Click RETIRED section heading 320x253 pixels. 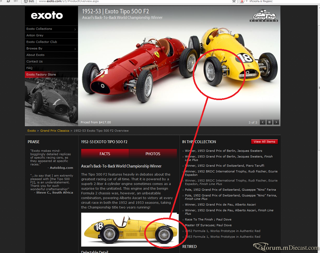[x=190, y=247]
